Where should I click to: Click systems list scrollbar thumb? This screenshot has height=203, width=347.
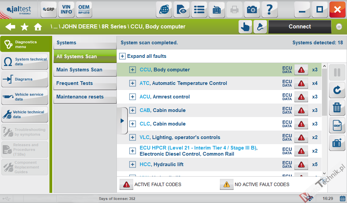(324, 92)
